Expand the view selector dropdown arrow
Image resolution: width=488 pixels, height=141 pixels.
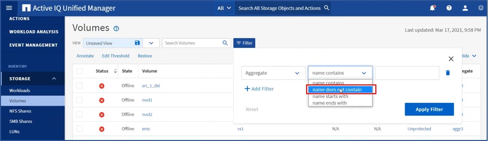click(151, 43)
